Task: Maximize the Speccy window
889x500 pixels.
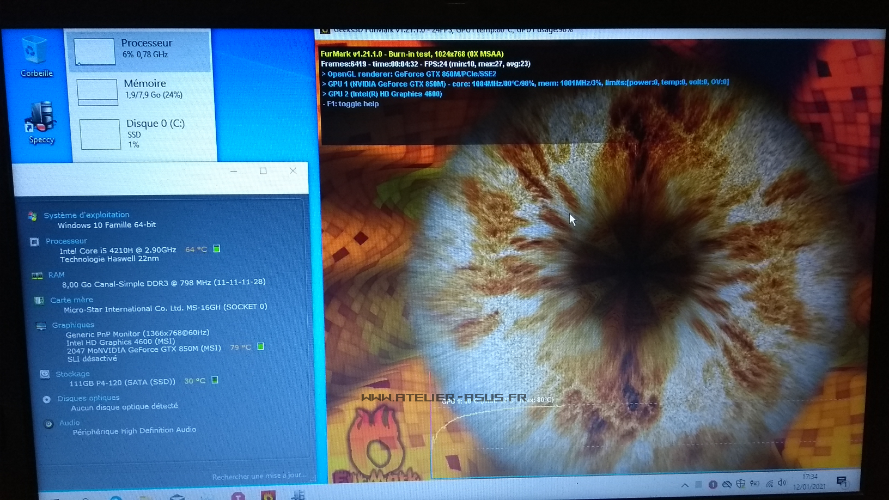Action: click(263, 171)
